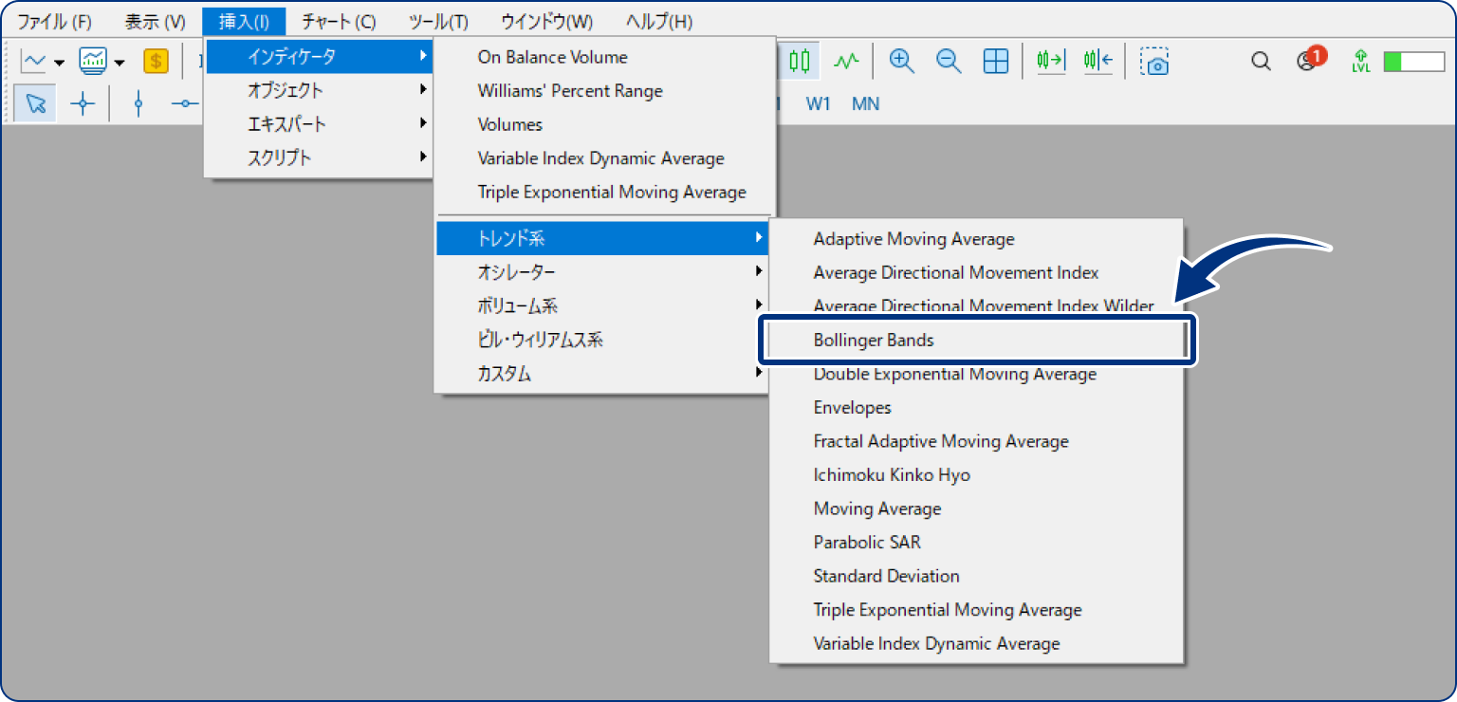This screenshot has height=702, width=1457.
Task: Select the crosshair tool
Action: pyautogui.click(x=83, y=104)
